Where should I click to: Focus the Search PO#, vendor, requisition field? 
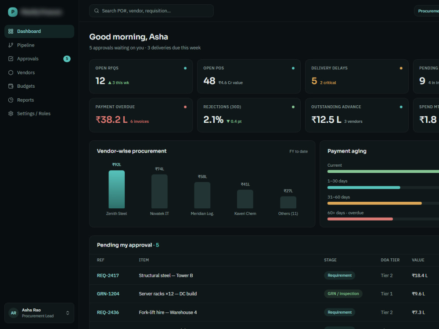151,11
